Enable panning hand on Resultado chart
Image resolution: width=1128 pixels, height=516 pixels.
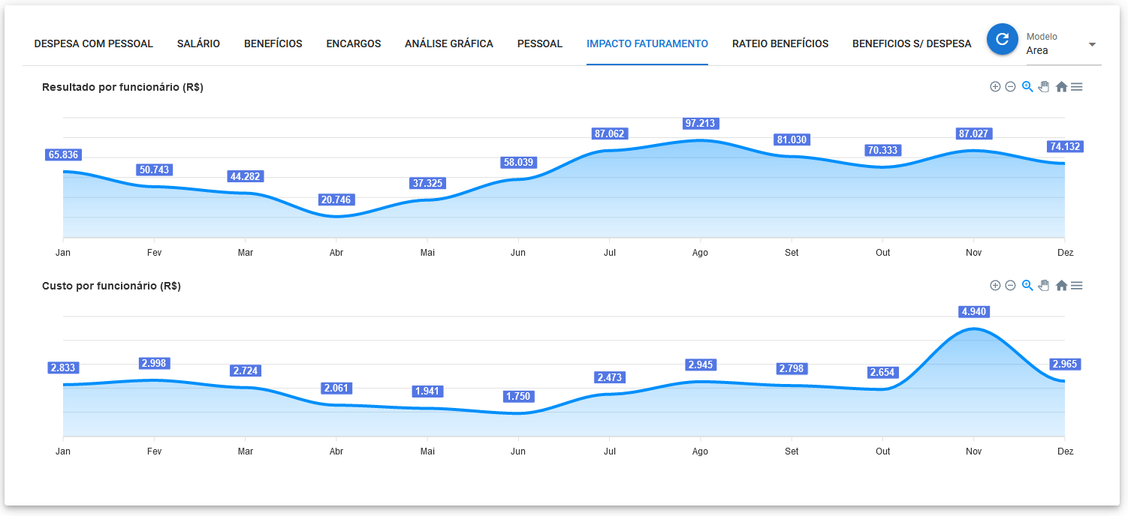click(1044, 87)
